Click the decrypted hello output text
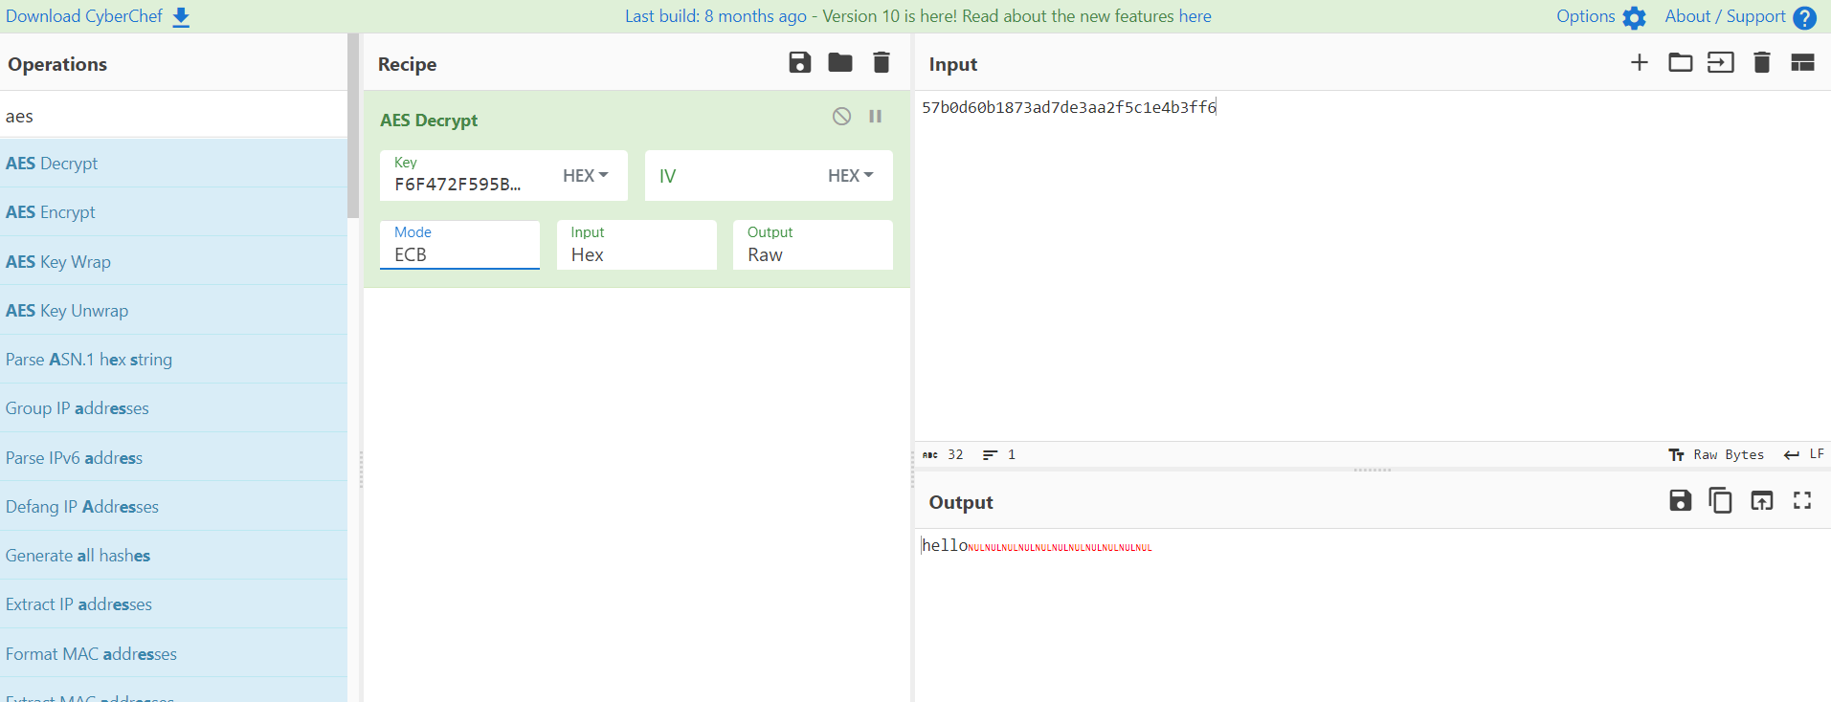This screenshot has height=702, width=1831. pyautogui.click(x=945, y=545)
